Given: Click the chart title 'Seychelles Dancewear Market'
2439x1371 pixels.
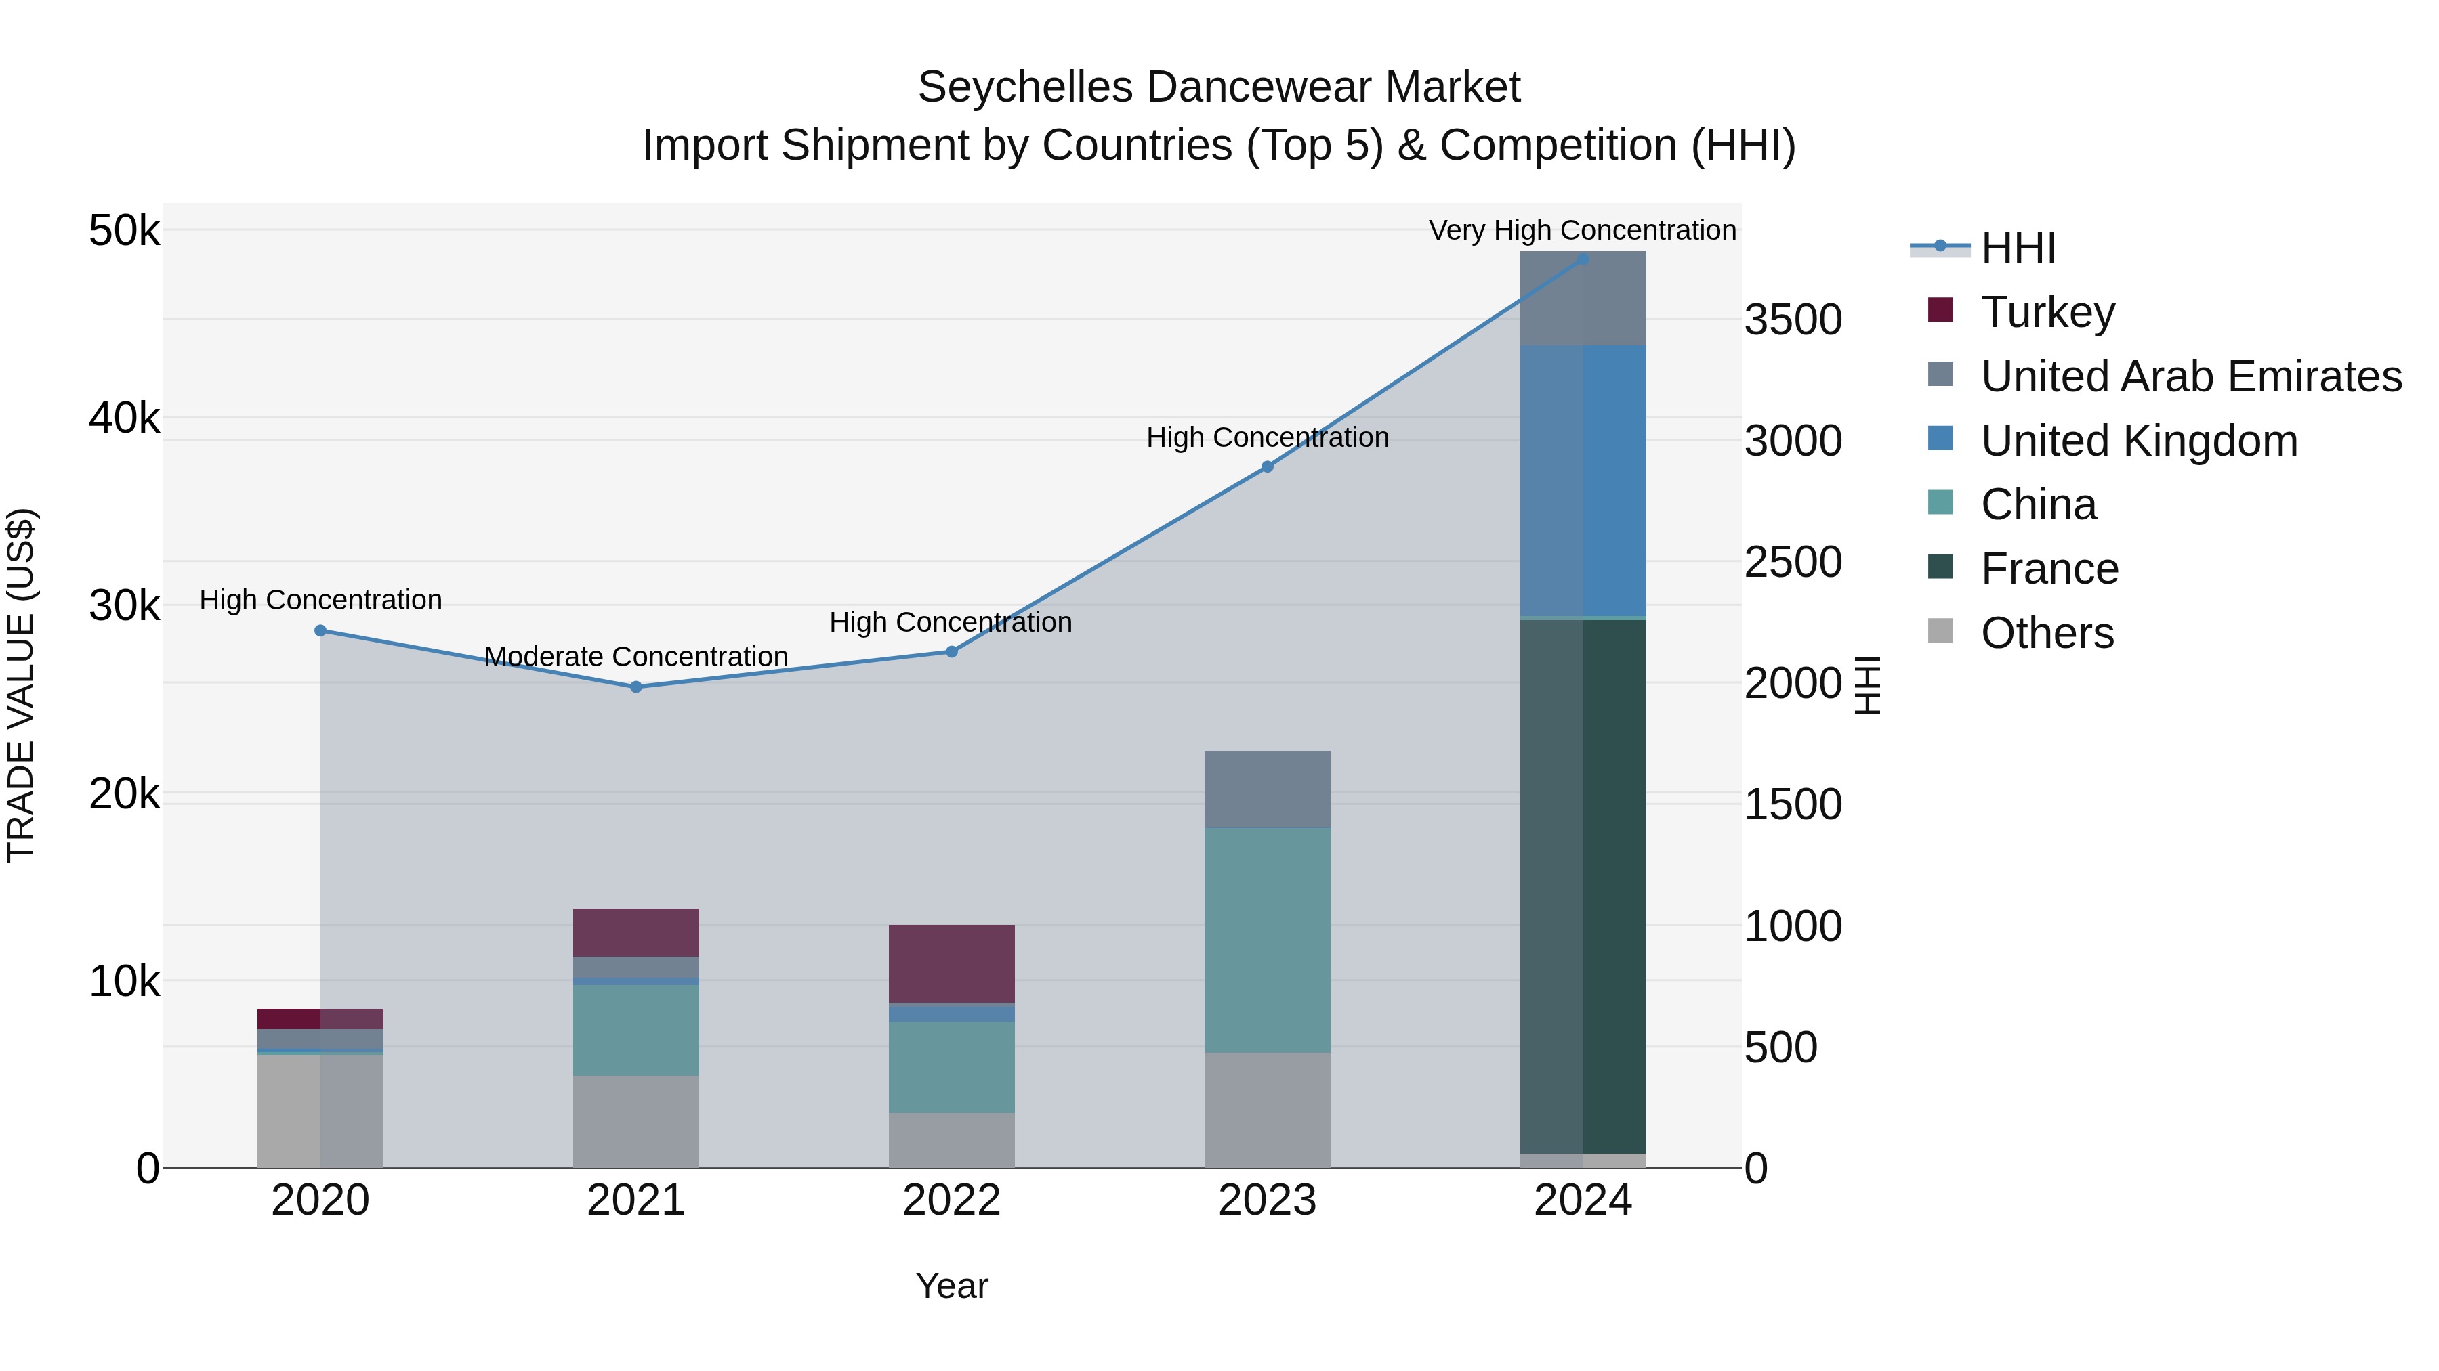Looking at the screenshot, I should click(x=1219, y=87).
